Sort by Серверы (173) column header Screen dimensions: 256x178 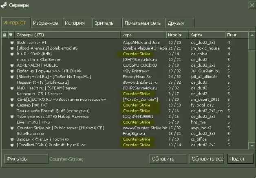(68, 35)
